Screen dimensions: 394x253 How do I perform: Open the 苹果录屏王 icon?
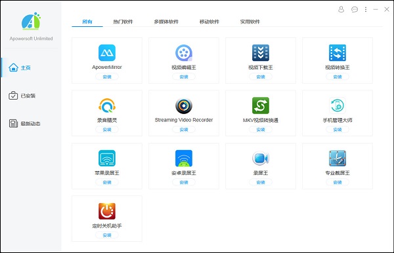(x=107, y=158)
